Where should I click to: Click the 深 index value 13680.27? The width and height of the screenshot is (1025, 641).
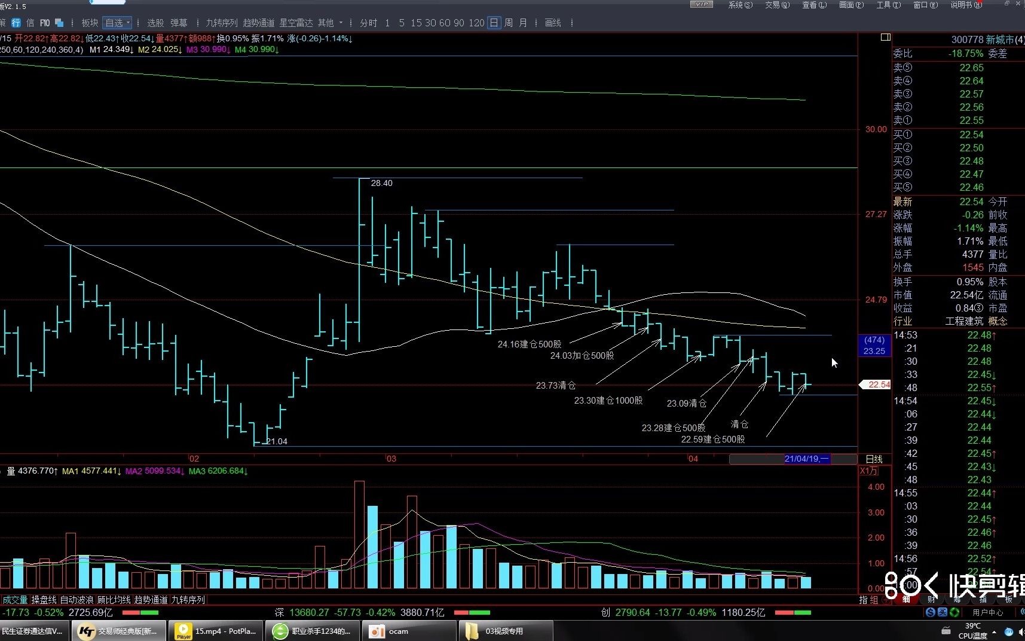click(x=309, y=612)
